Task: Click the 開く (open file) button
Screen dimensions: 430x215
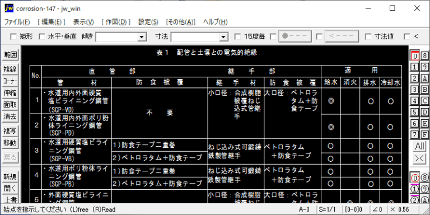Action: 10,188
